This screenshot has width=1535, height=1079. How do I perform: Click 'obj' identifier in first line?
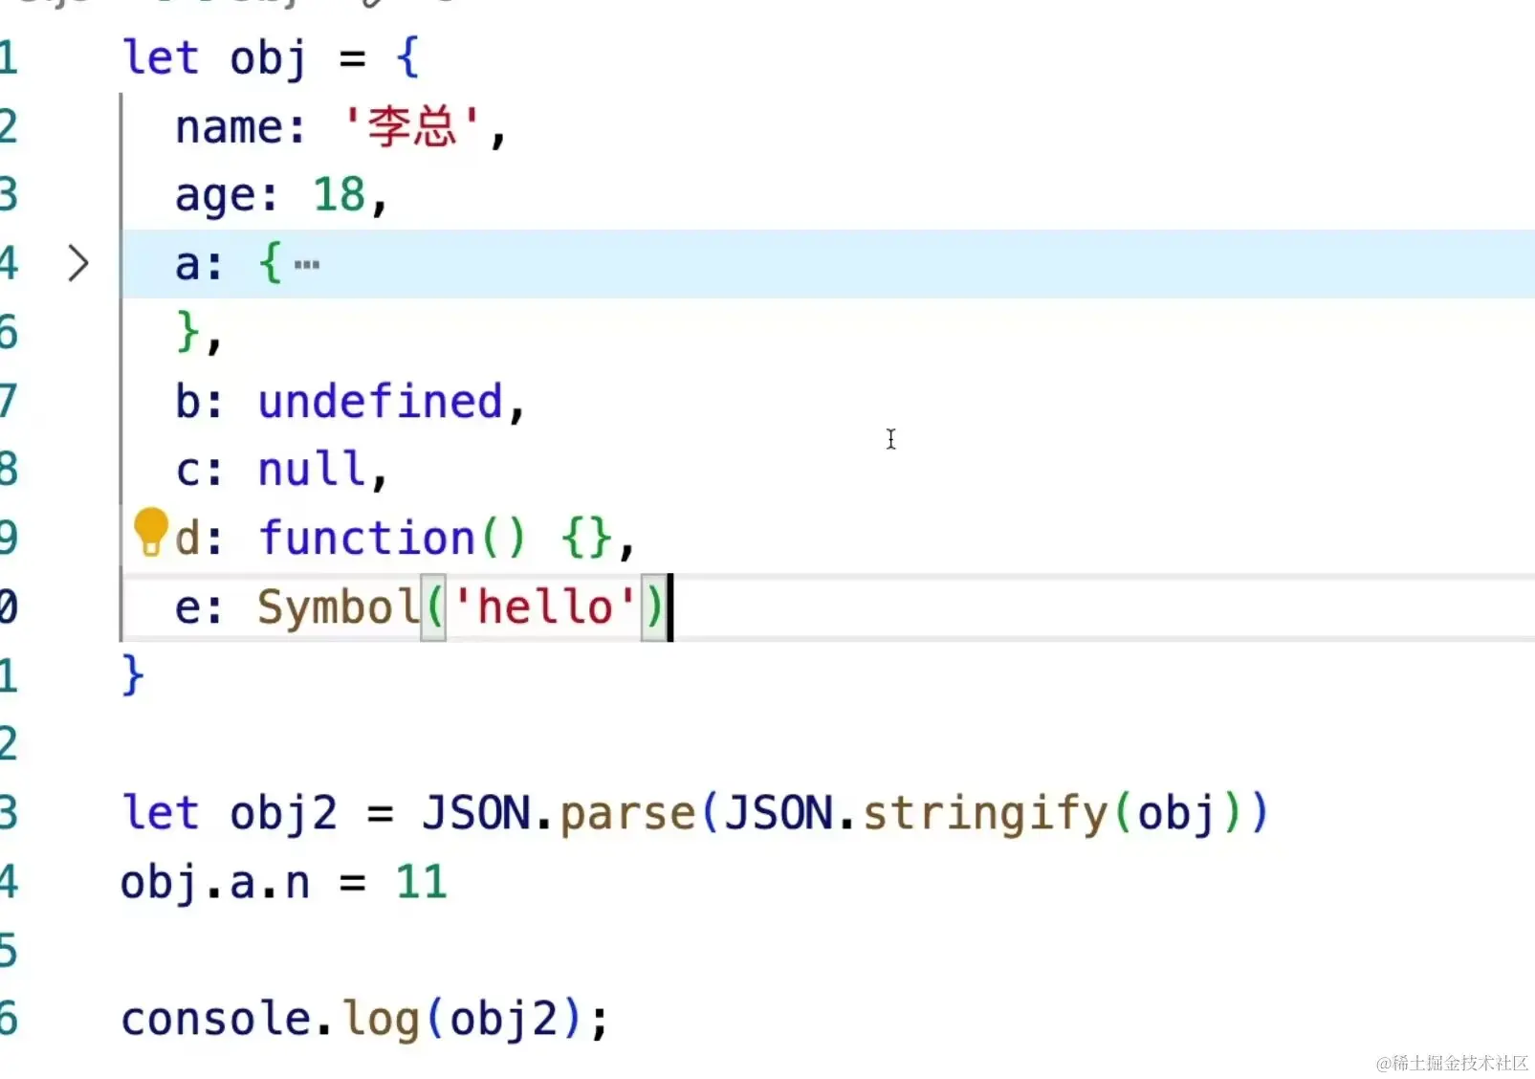click(x=269, y=58)
